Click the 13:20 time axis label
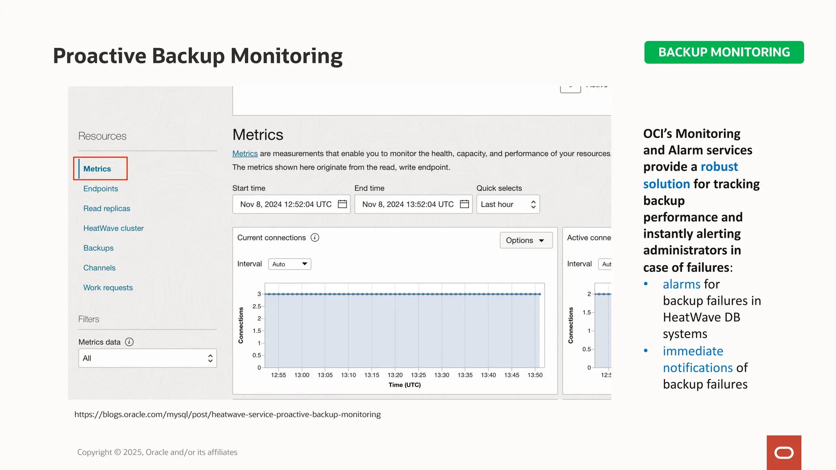This screenshot has height=470, width=836. [x=395, y=375]
